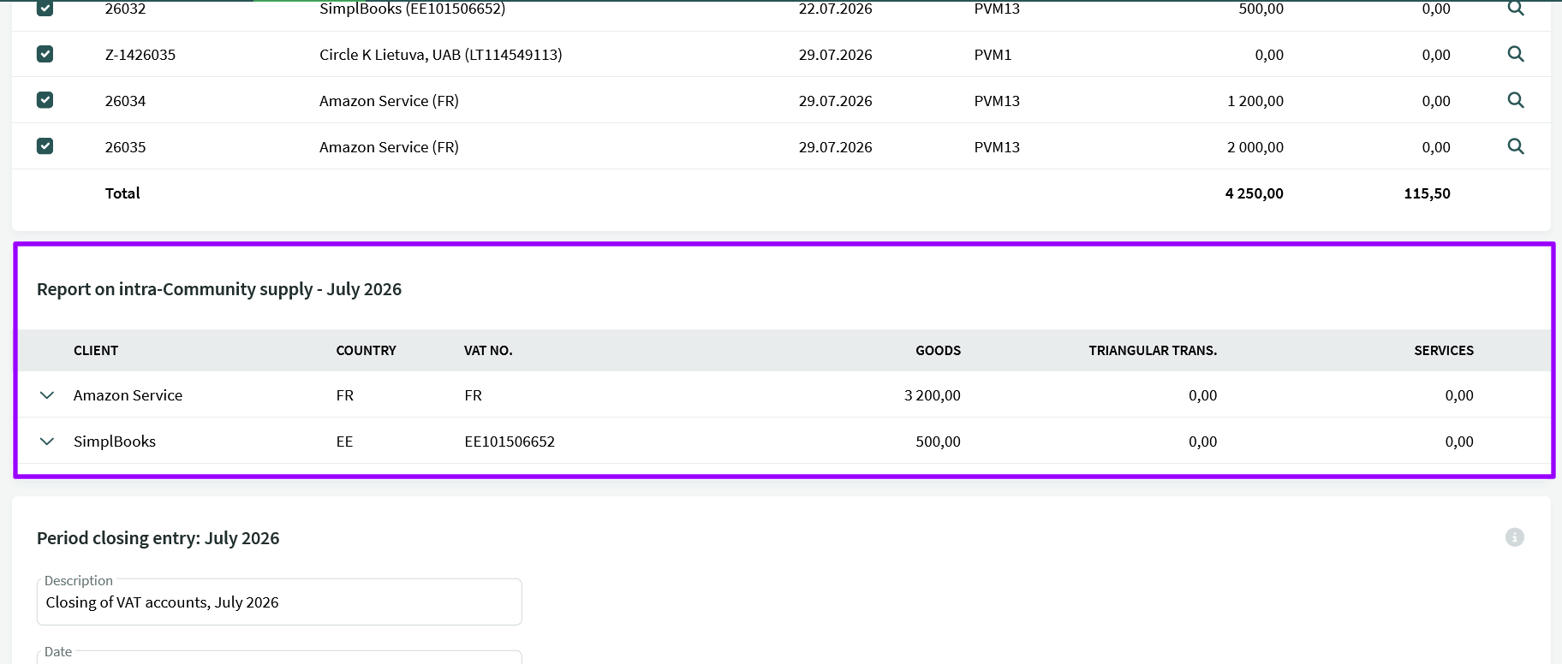Uncheck the Z-1426035 invoice checkbox
This screenshot has height=664, width=1562.
click(x=45, y=54)
